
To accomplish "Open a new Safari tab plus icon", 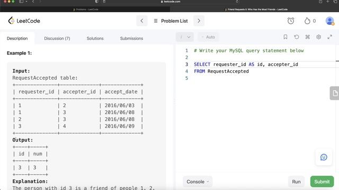I will [x=328, y=2].
